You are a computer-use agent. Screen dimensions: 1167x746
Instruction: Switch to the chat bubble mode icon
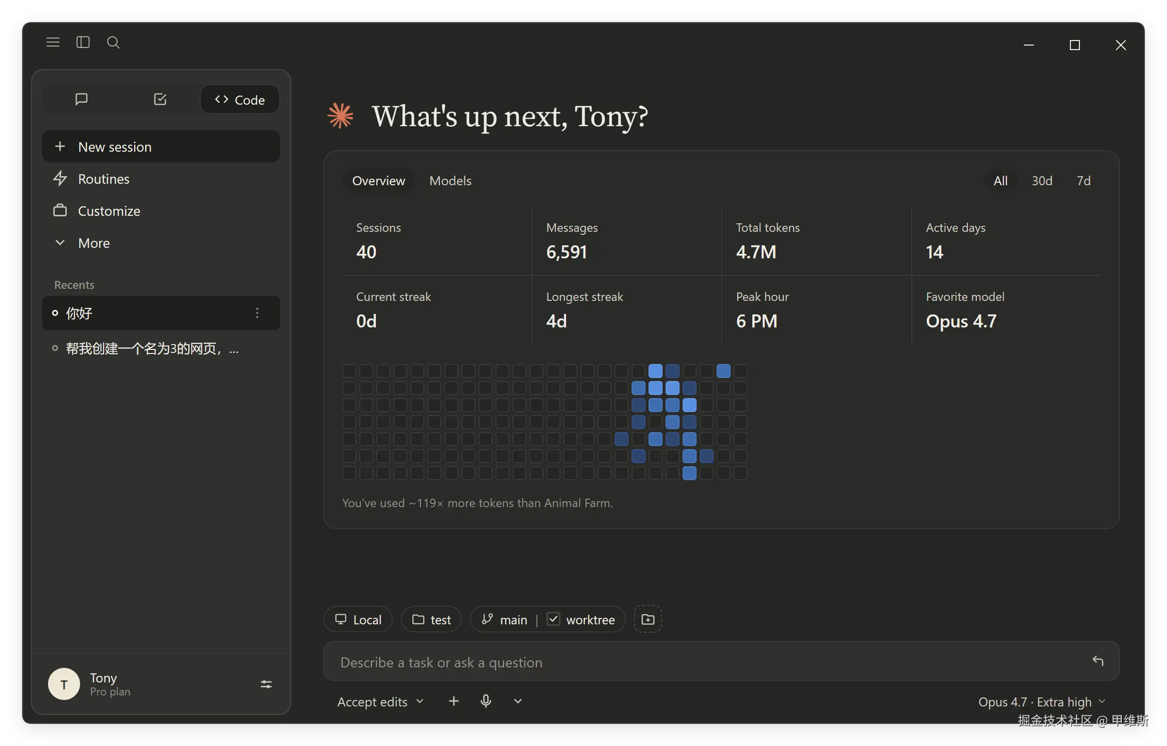[x=81, y=99]
